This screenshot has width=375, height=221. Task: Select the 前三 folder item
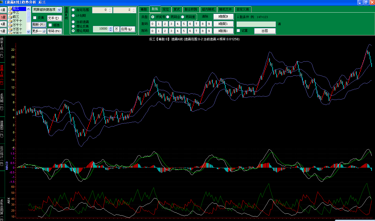coord(16,17)
